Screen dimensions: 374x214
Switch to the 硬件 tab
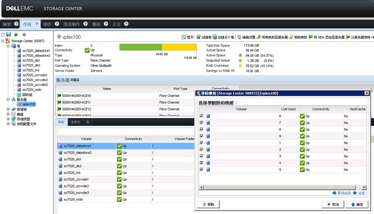click(47, 24)
